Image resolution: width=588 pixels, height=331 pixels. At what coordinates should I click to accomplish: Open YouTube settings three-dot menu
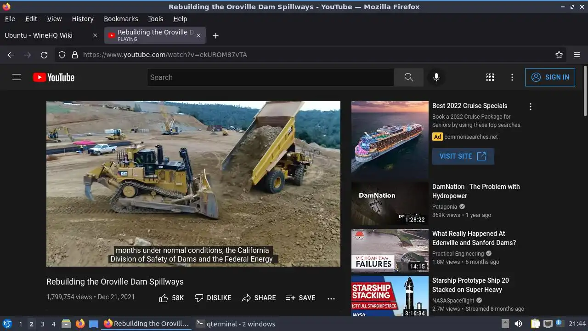[x=512, y=77]
